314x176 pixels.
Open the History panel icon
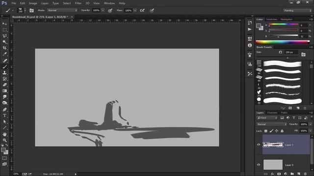250,22
